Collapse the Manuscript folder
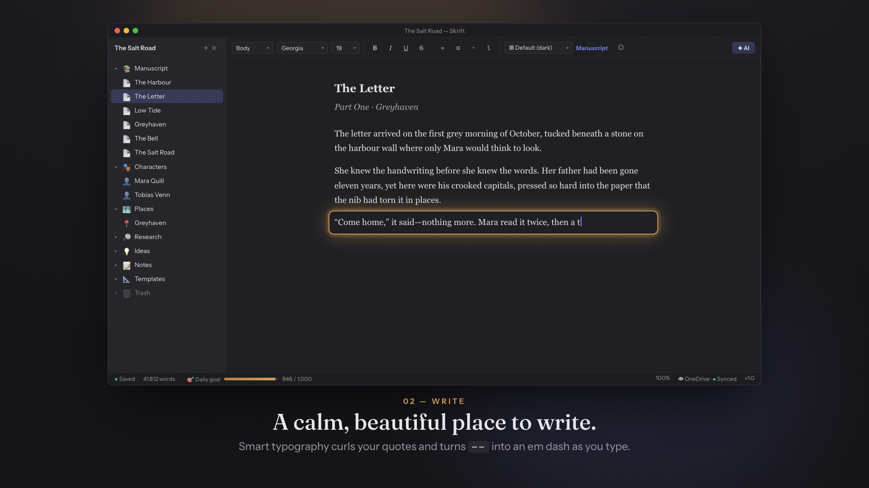The height and width of the screenshot is (488, 869). (x=116, y=69)
